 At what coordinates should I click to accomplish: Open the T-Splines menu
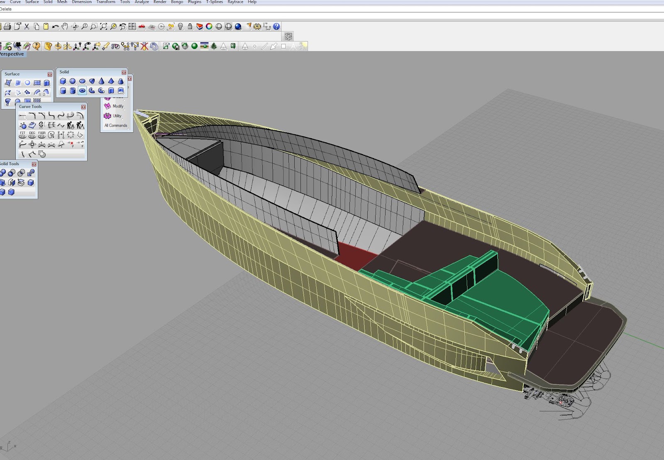215,2
